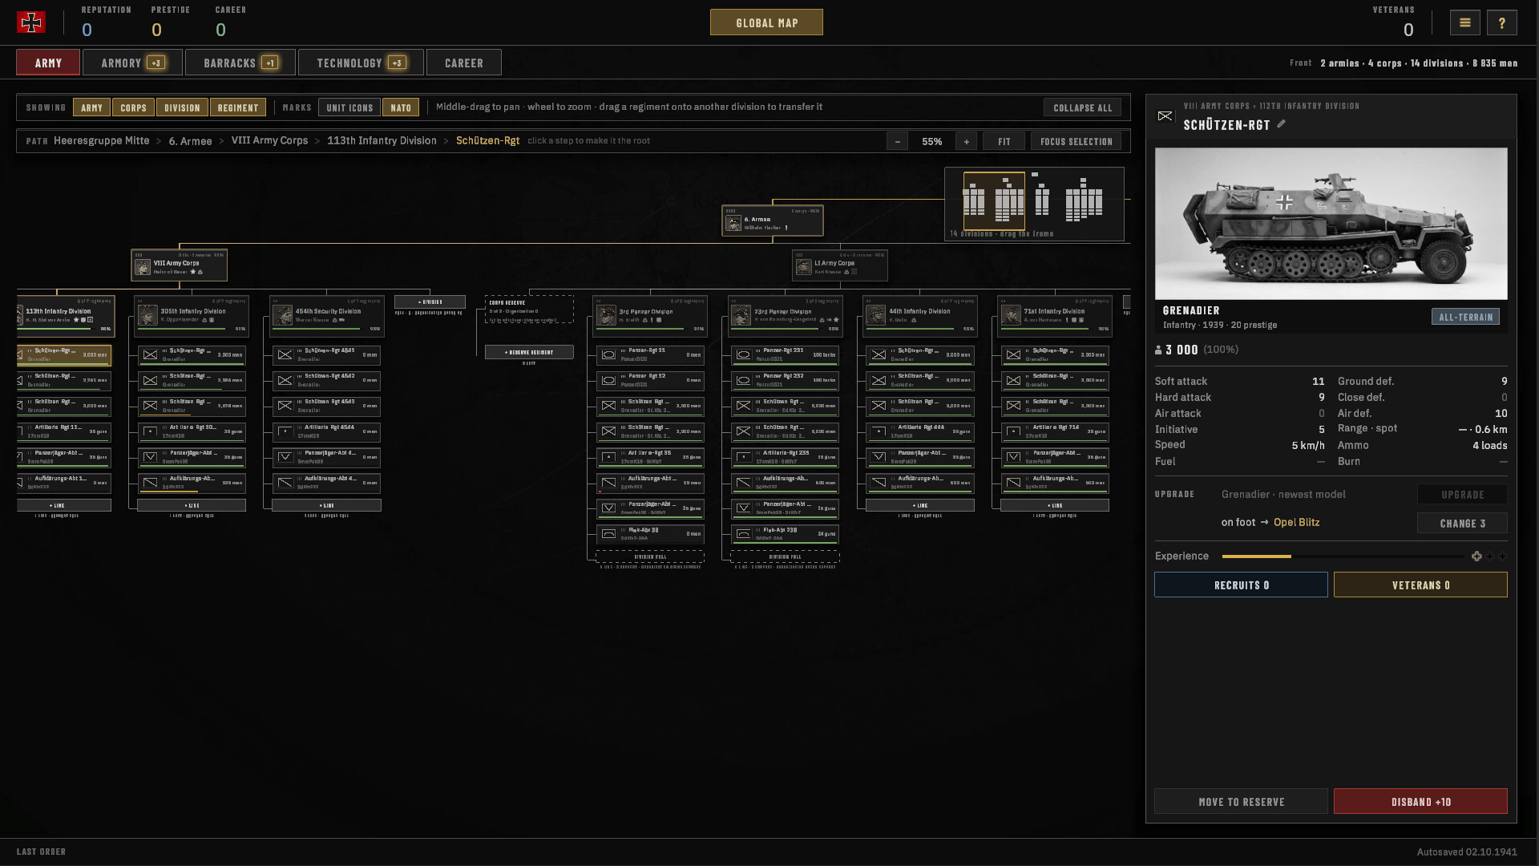Select Heeresgruppe Mitte in the path breadcrumb
The width and height of the screenshot is (1539, 866).
[102, 140]
